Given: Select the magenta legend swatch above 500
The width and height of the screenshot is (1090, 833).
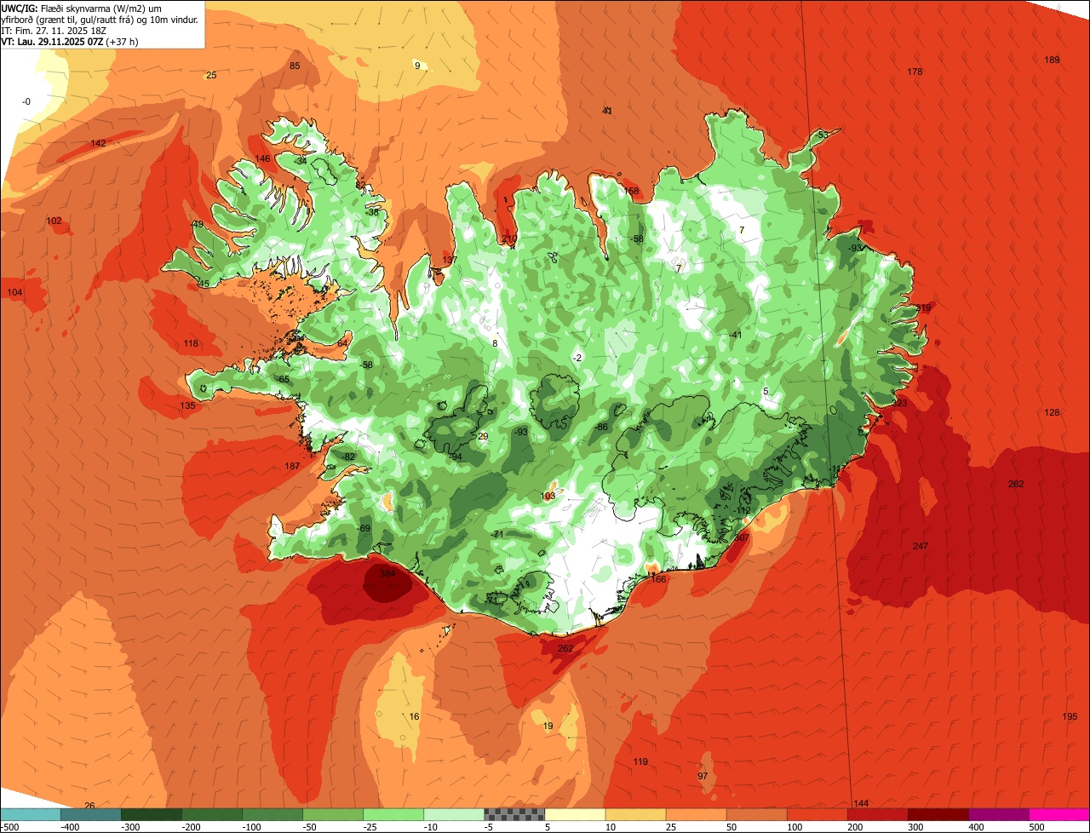Looking at the screenshot, I should pyautogui.click(x=1059, y=815).
